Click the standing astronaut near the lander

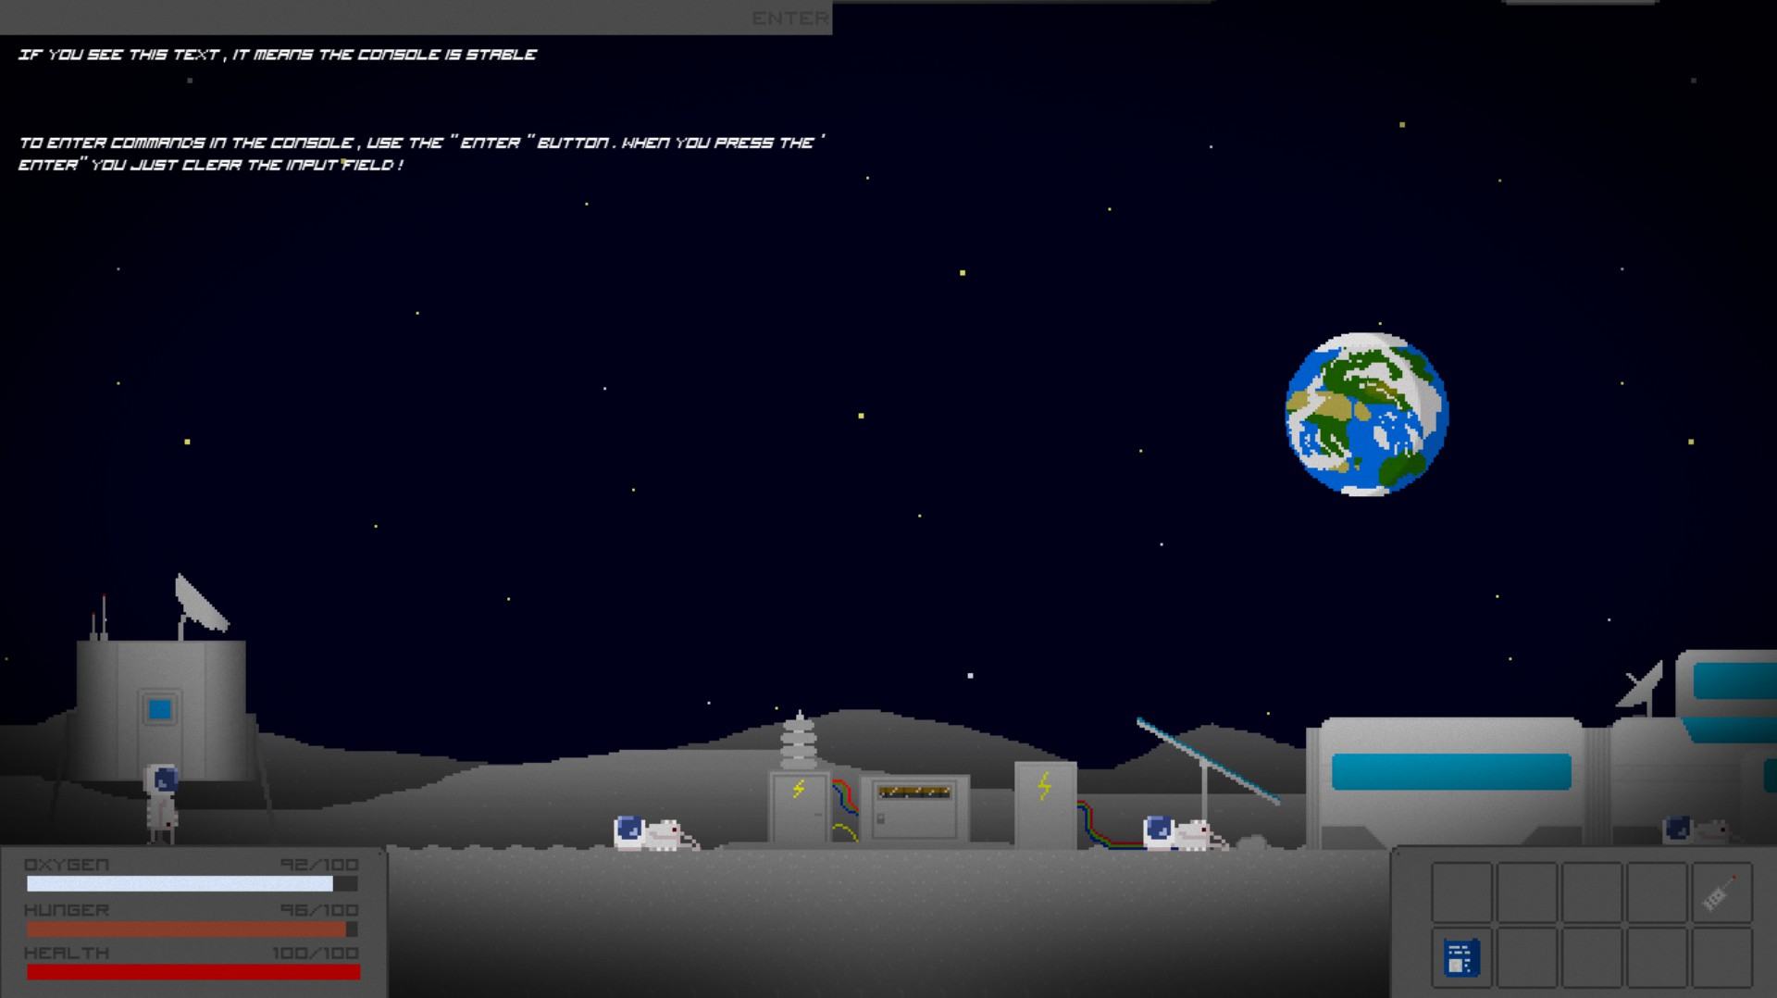[x=162, y=803]
